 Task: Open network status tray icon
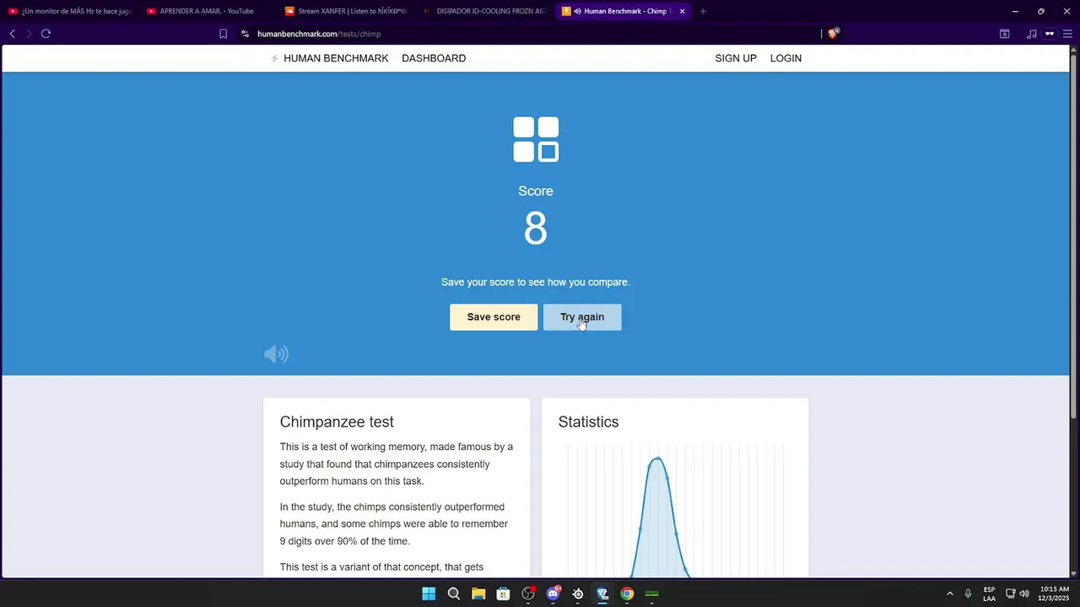click(x=1010, y=594)
